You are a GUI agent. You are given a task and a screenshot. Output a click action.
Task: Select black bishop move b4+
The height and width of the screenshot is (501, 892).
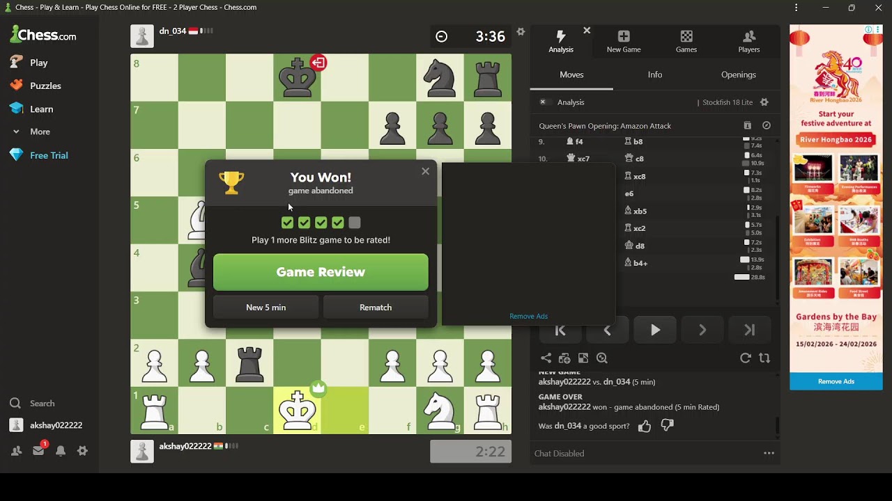[x=636, y=263]
